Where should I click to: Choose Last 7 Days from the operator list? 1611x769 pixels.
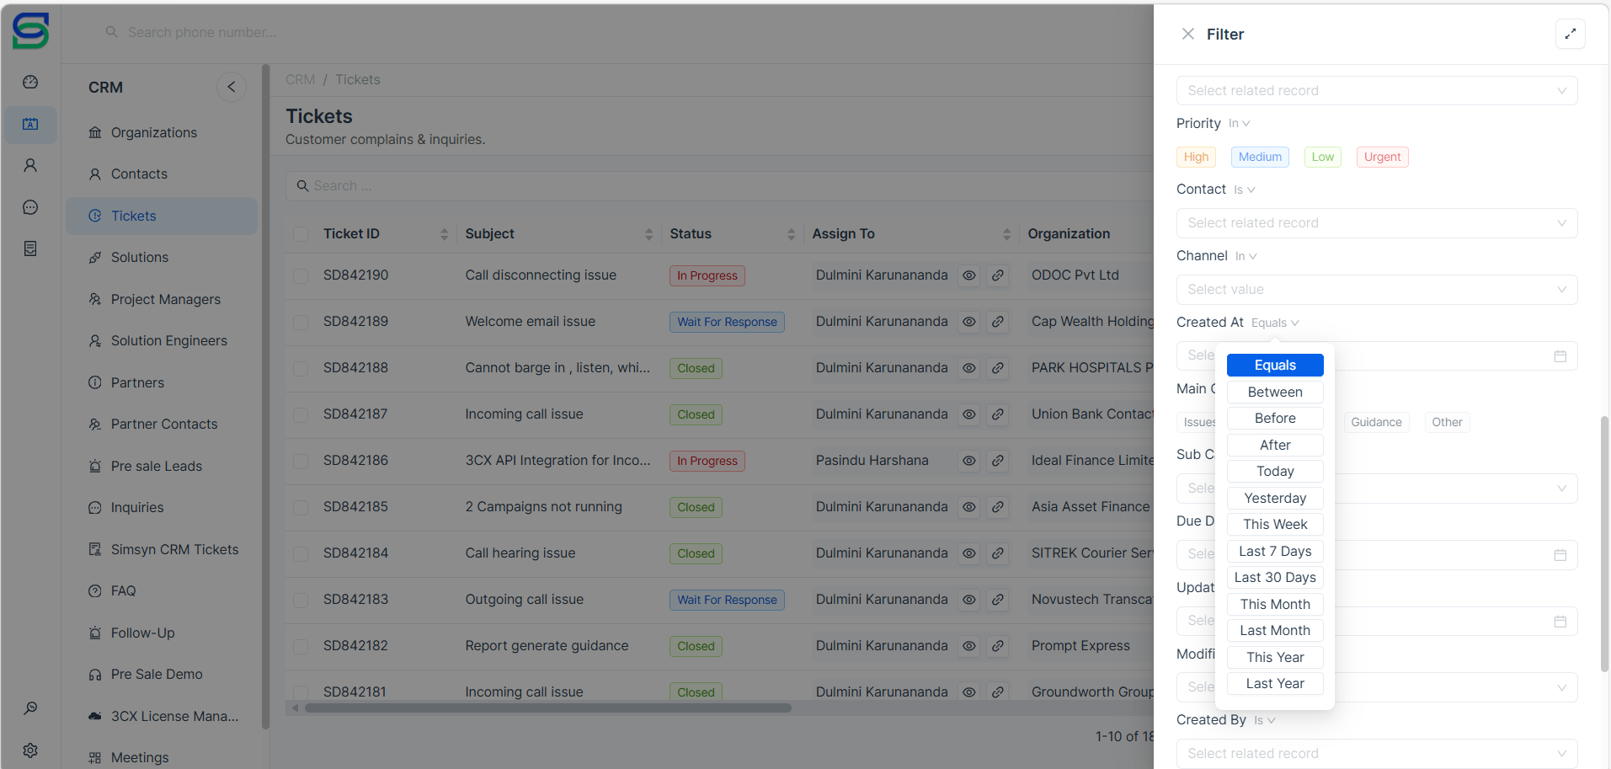pos(1275,551)
